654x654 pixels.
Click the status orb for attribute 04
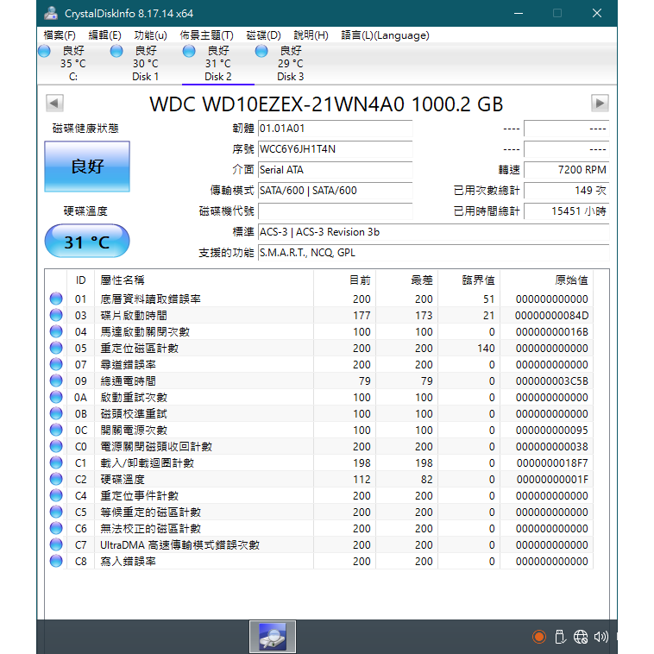pos(56,331)
